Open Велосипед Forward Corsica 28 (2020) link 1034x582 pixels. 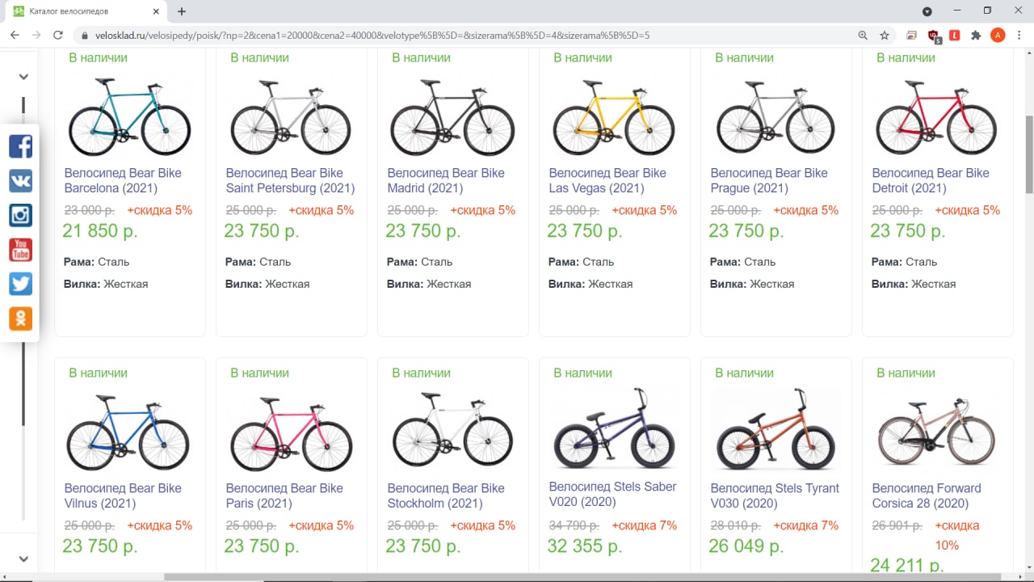[x=927, y=496]
